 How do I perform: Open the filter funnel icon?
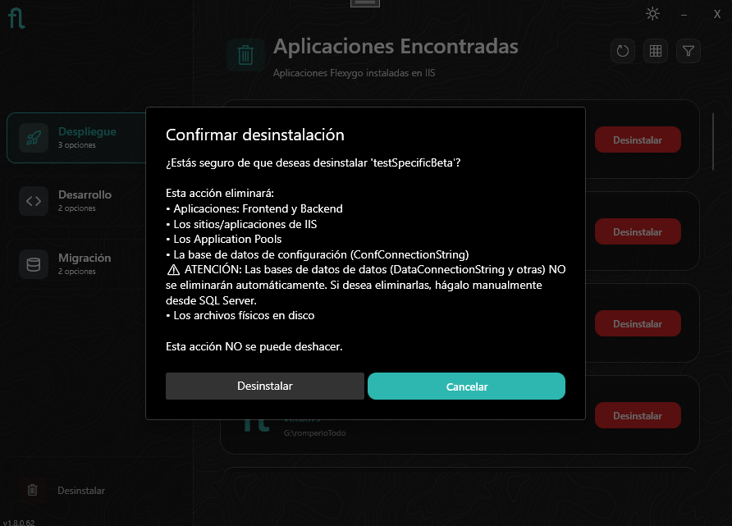point(689,51)
